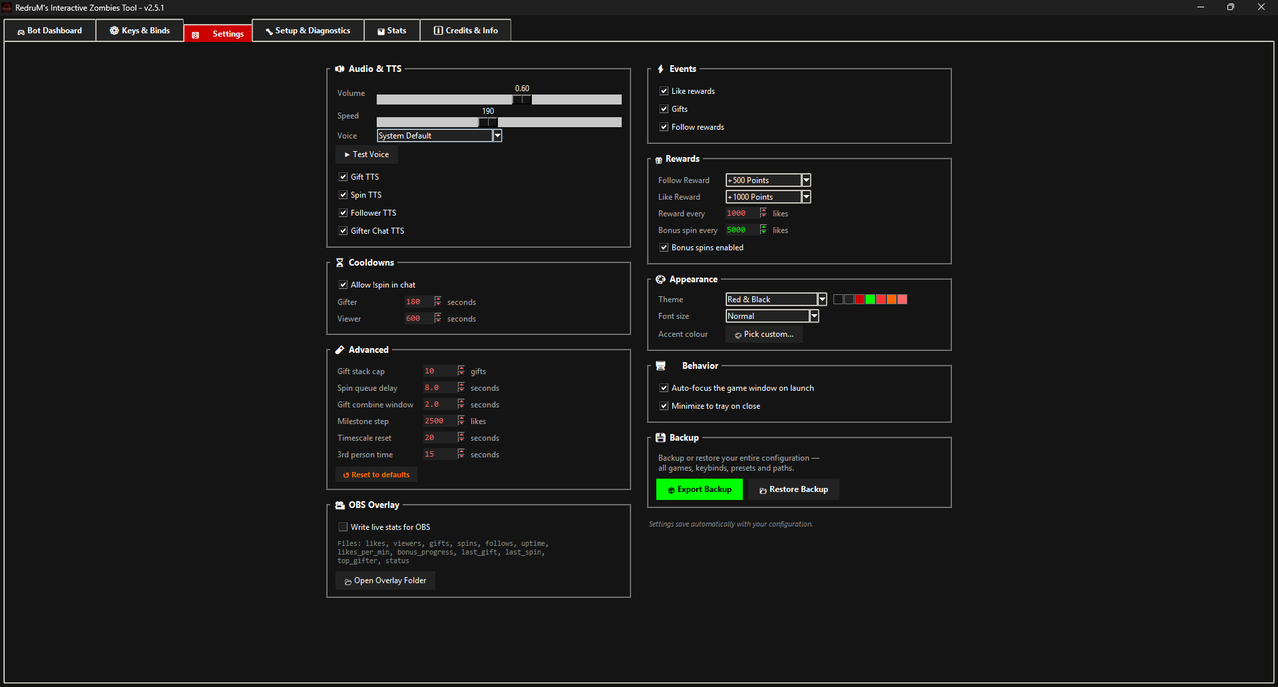Viewport: 1278px width, 687px height.
Task: Click the info icon on Credits & Info tab
Action: 438,31
